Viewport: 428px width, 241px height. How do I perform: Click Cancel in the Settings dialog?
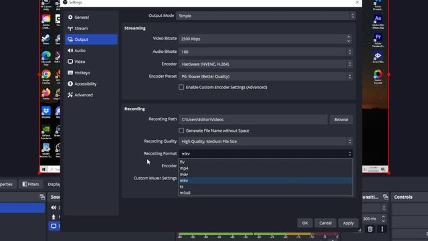pos(326,223)
